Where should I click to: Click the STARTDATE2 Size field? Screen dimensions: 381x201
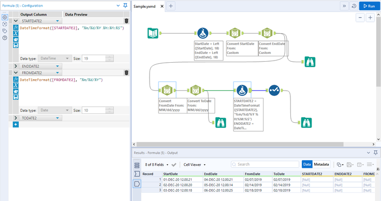tap(94, 59)
